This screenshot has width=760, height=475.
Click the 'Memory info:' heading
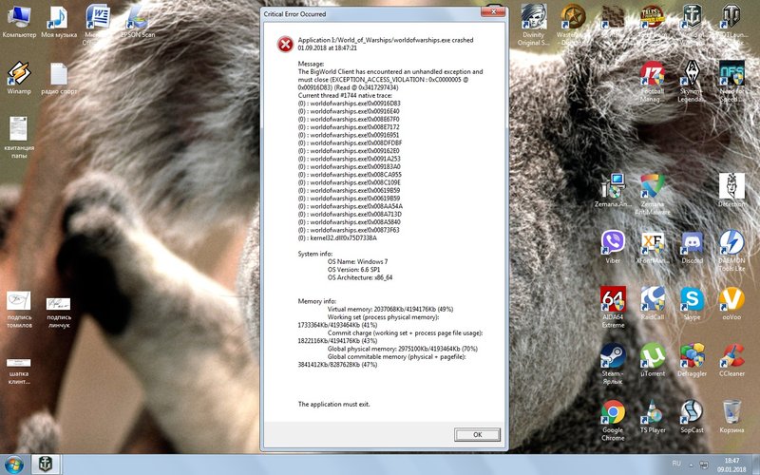pyautogui.click(x=317, y=301)
